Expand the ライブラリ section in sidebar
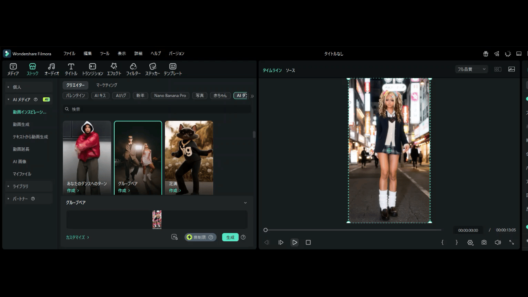Screen dimensions: 528x297 pyautogui.click(x=21, y=186)
